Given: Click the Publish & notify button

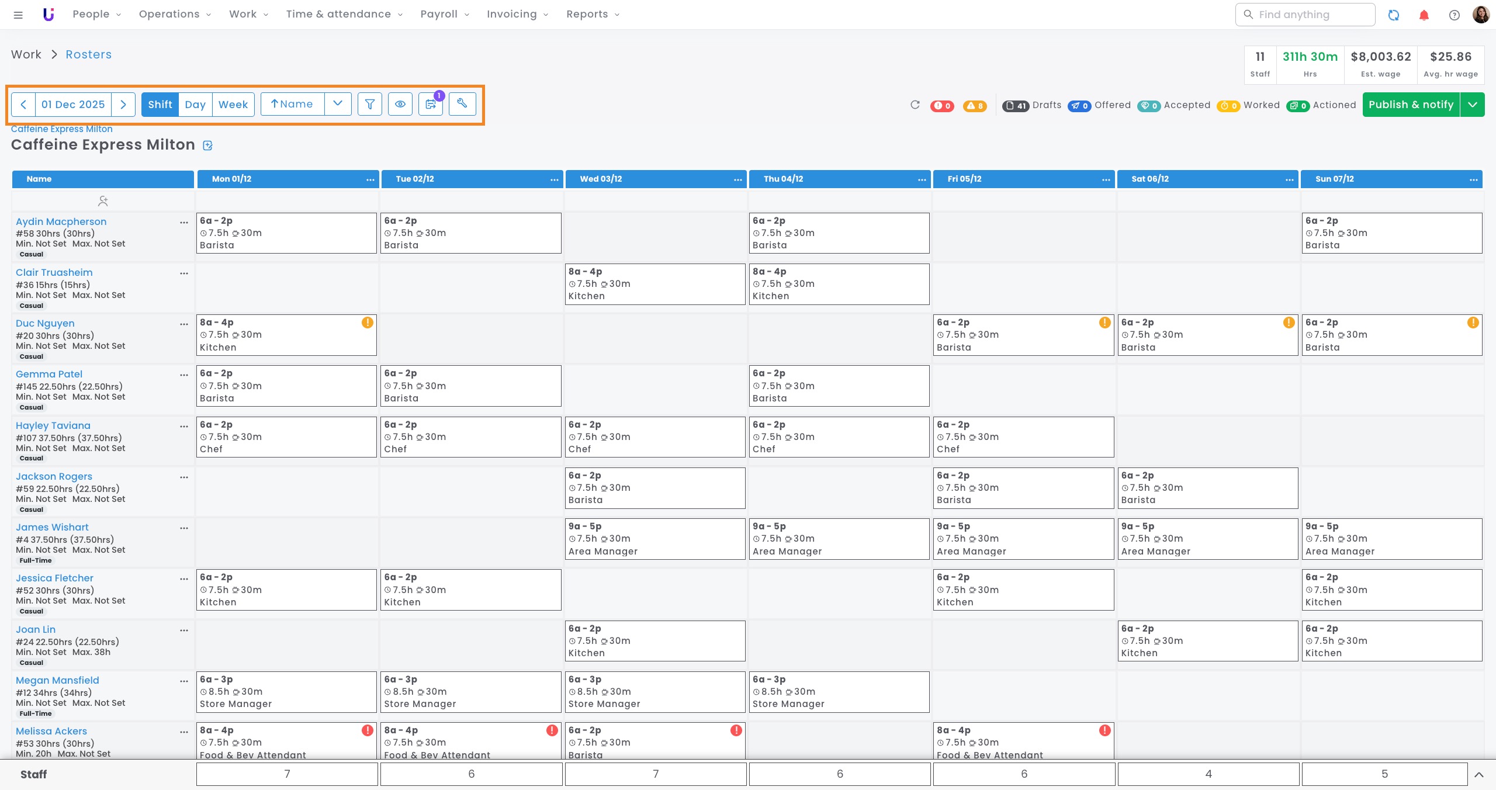Looking at the screenshot, I should 1411,105.
